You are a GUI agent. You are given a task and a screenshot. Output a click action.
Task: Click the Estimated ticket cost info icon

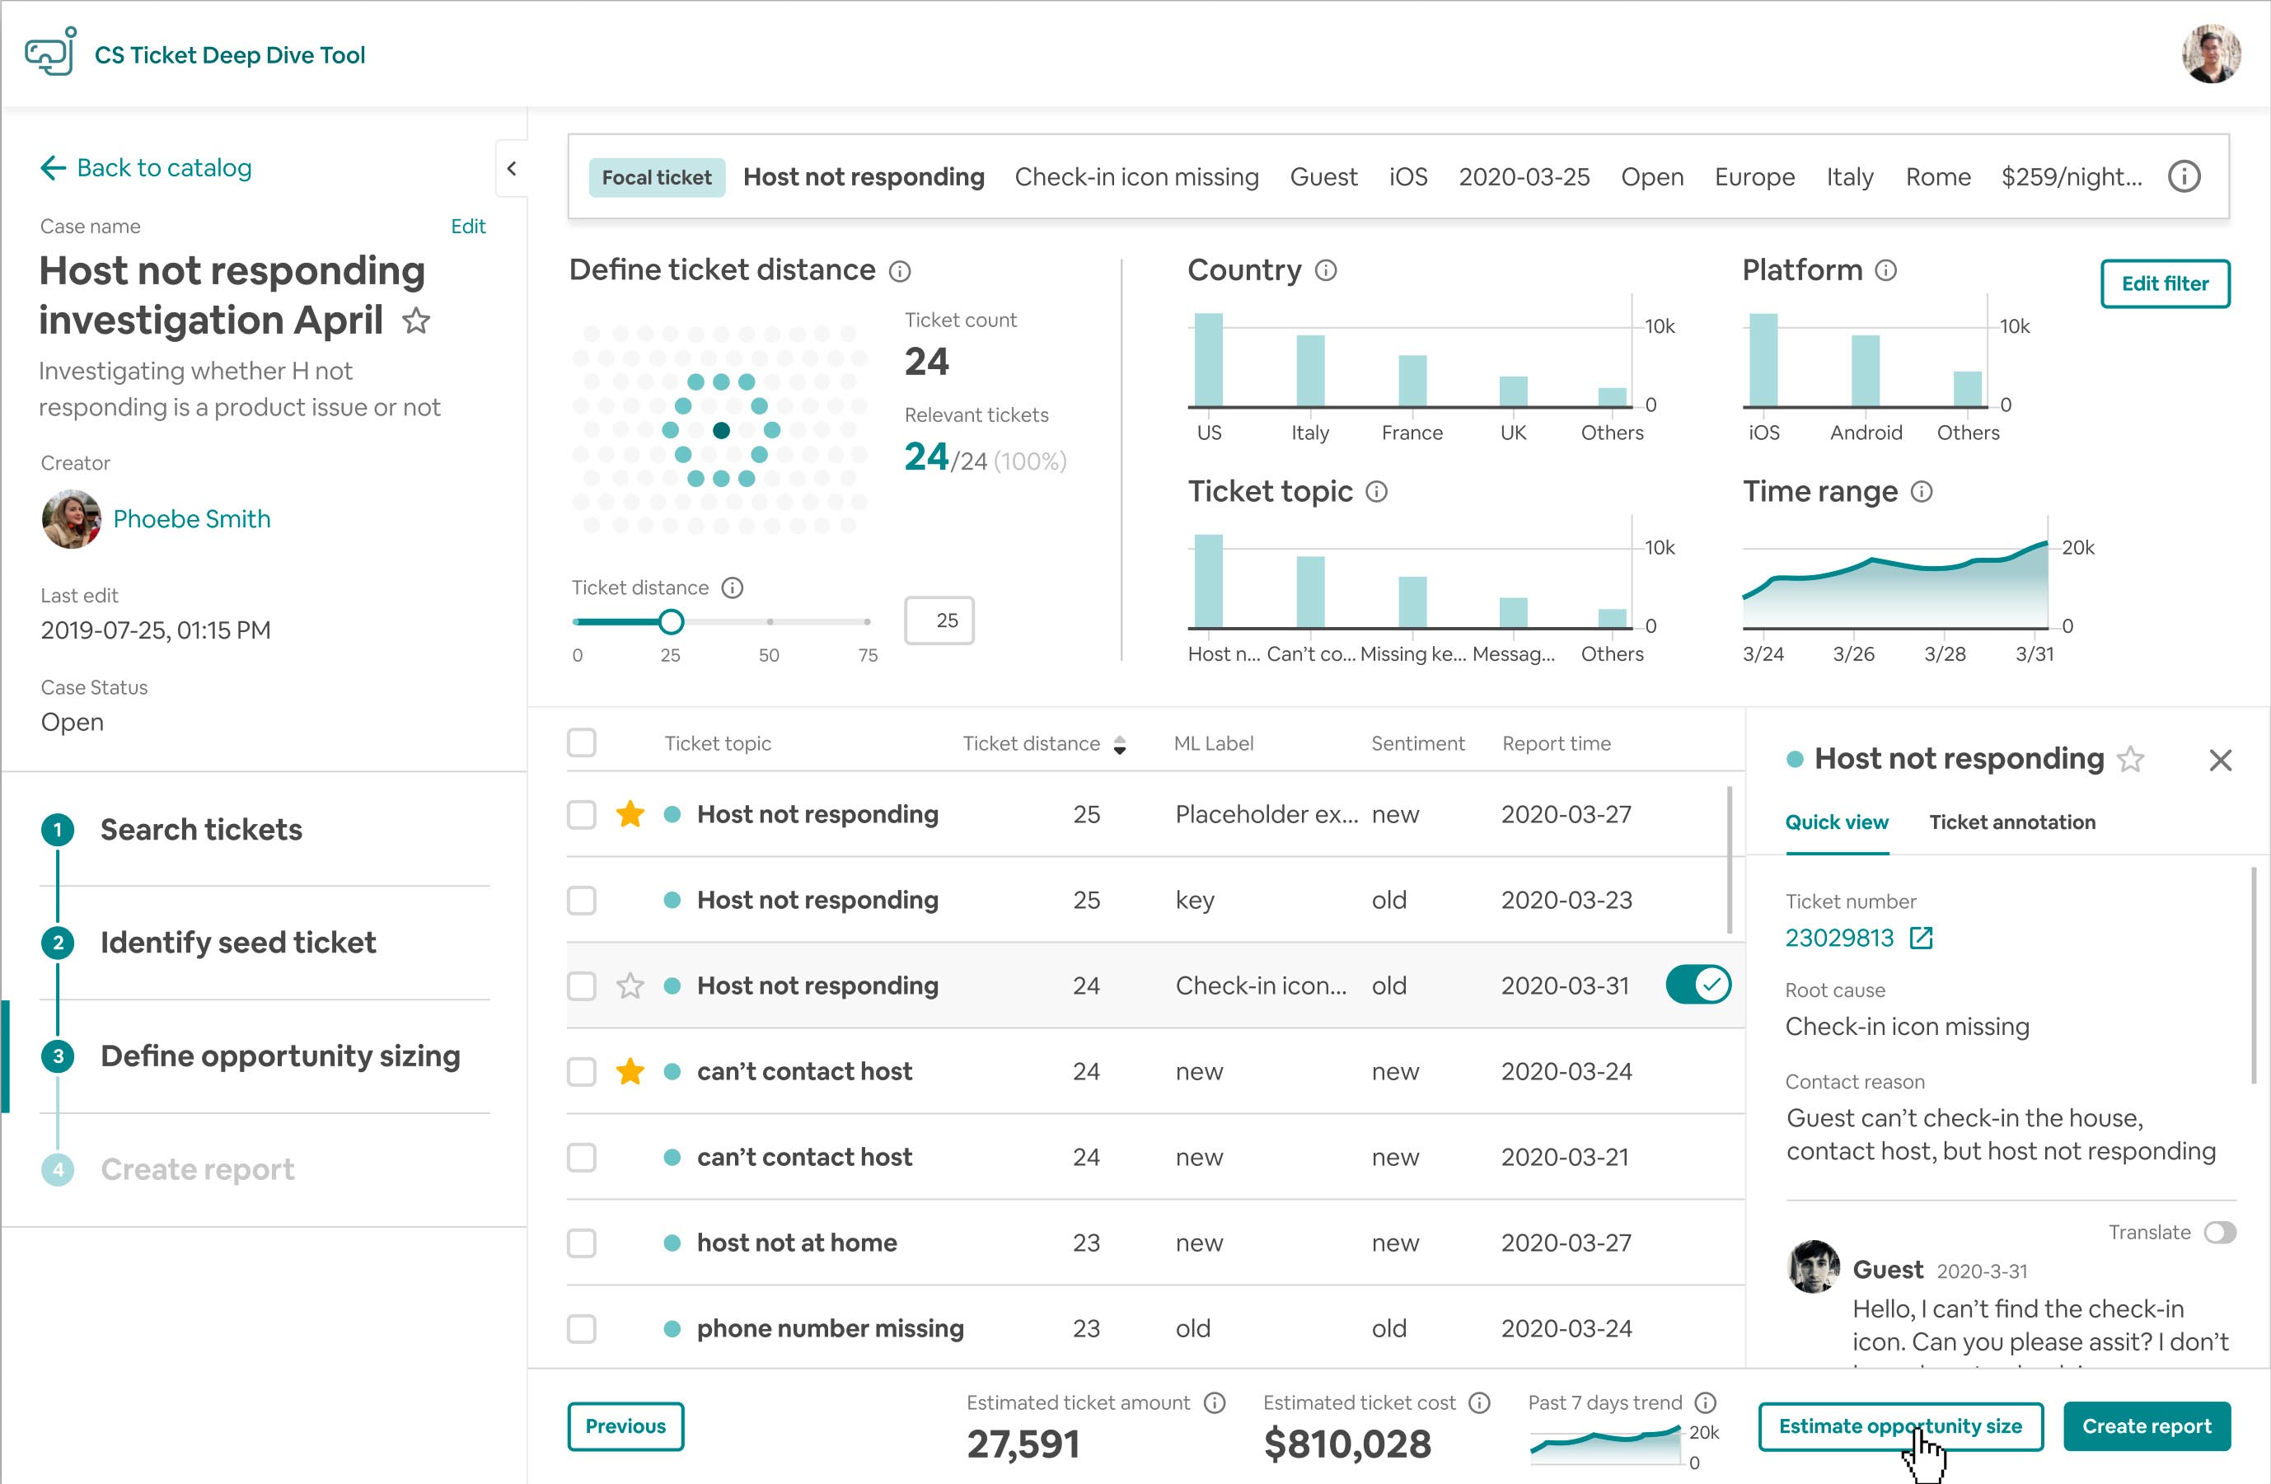tap(1479, 1403)
